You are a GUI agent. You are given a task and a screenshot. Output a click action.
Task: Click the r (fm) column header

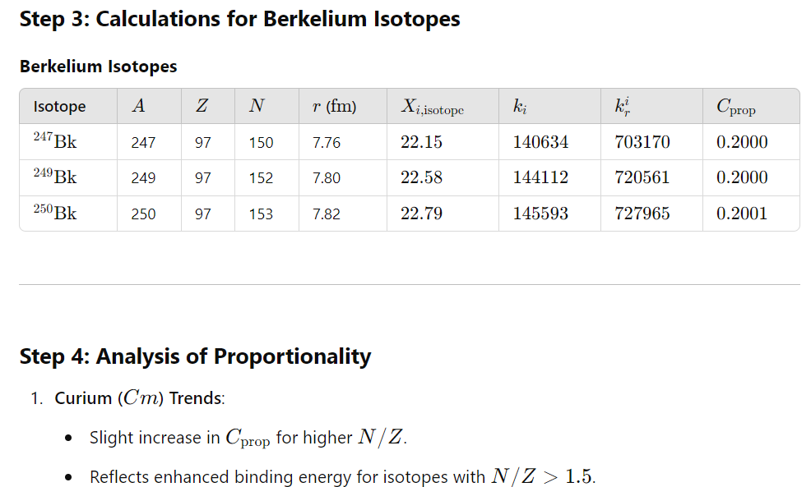(334, 107)
